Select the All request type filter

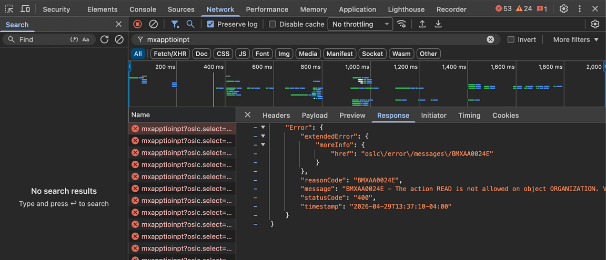coord(138,54)
